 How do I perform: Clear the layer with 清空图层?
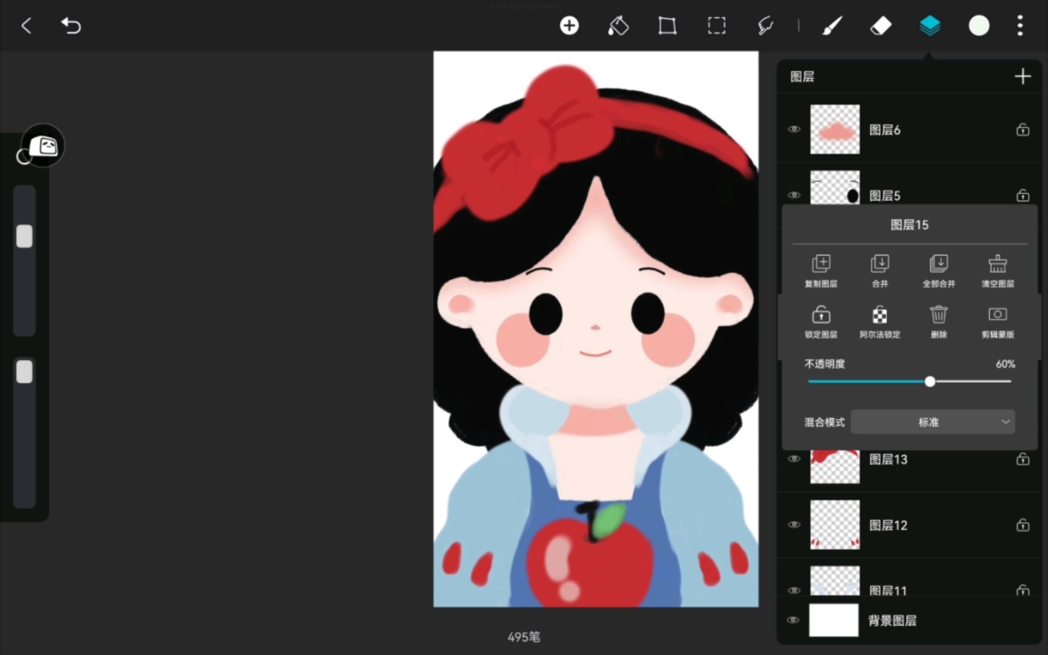click(998, 270)
